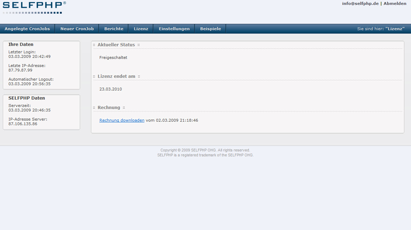Click the Copyright 2009 SELFPHP OHG footer text
This screenshot has width=411, height=230.
click(x=205, y=150)
